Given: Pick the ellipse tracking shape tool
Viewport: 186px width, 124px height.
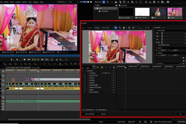Looking at the screenshot, I should click(133, 28).
